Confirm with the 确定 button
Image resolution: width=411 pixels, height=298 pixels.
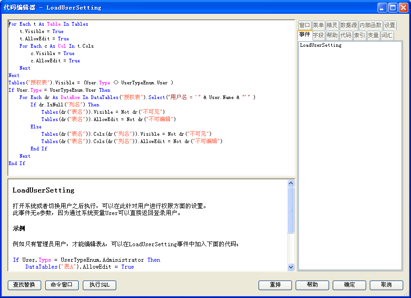coord(349,285)
